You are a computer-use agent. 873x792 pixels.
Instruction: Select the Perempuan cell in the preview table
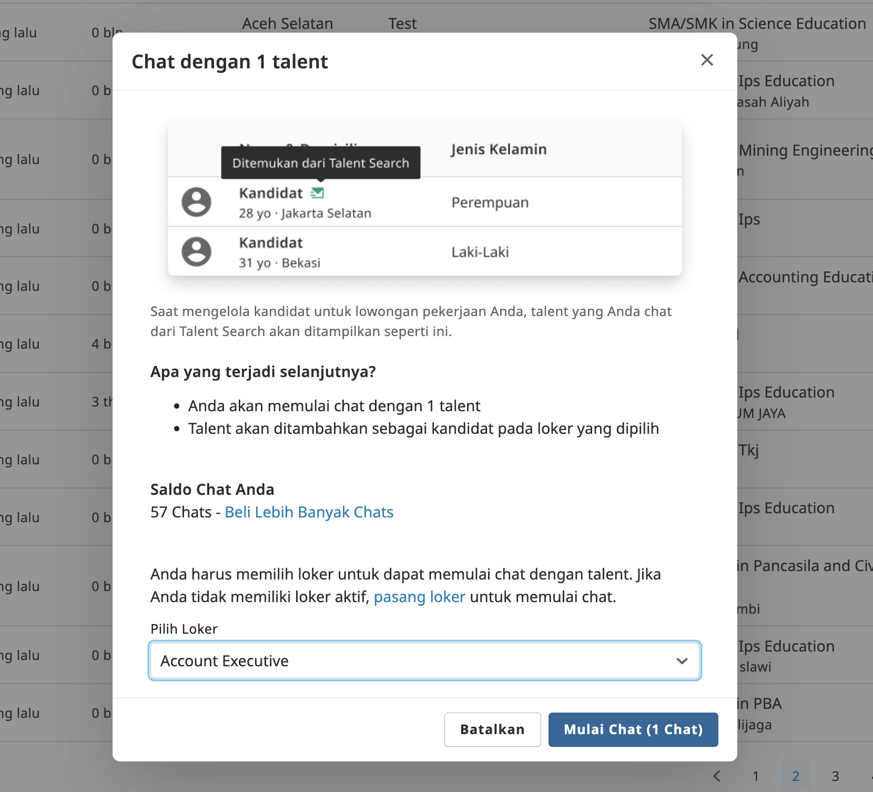click(x=490, y=202)
